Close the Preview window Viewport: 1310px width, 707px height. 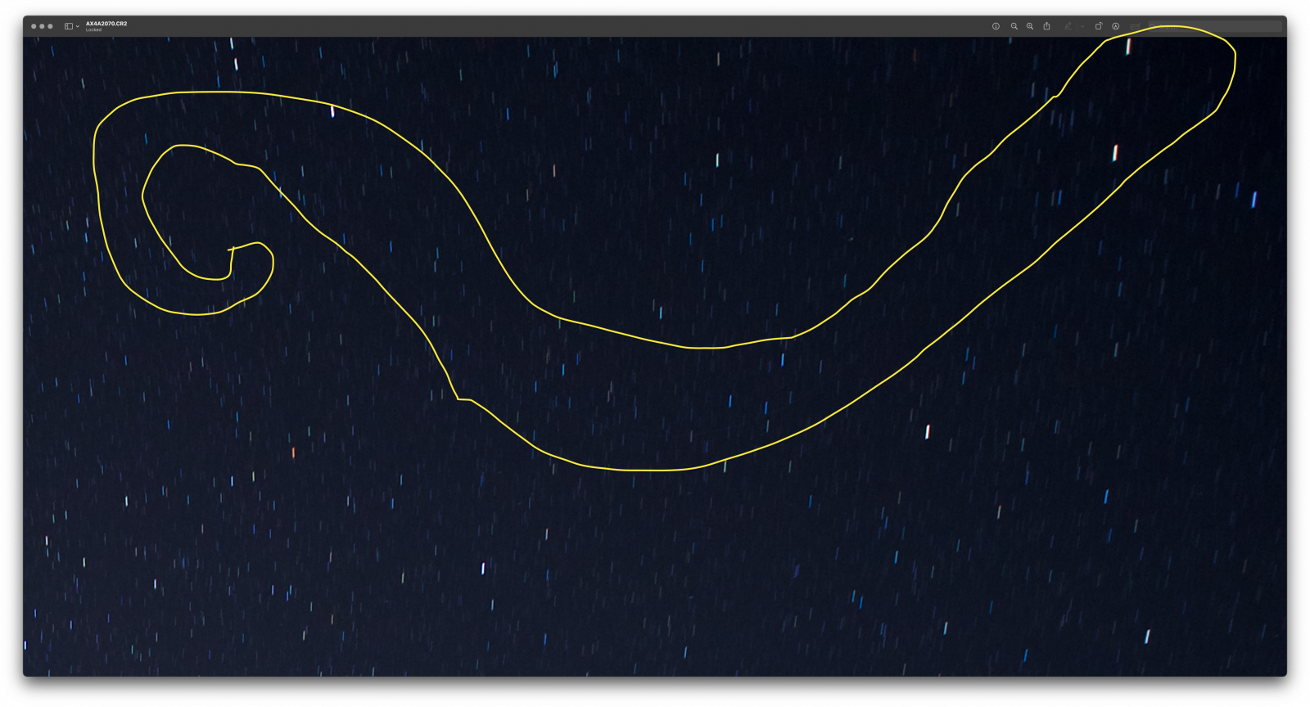click(34, 26)
